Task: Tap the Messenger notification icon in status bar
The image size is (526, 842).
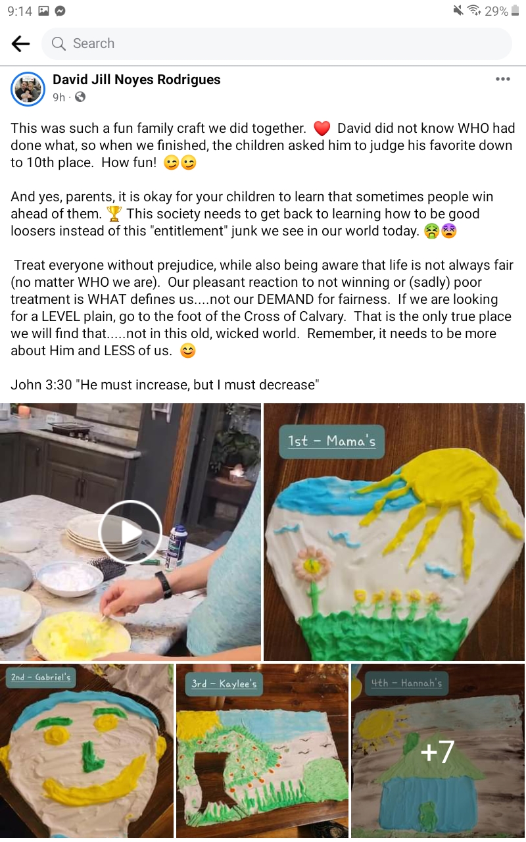Action: [x=60, y=11]
